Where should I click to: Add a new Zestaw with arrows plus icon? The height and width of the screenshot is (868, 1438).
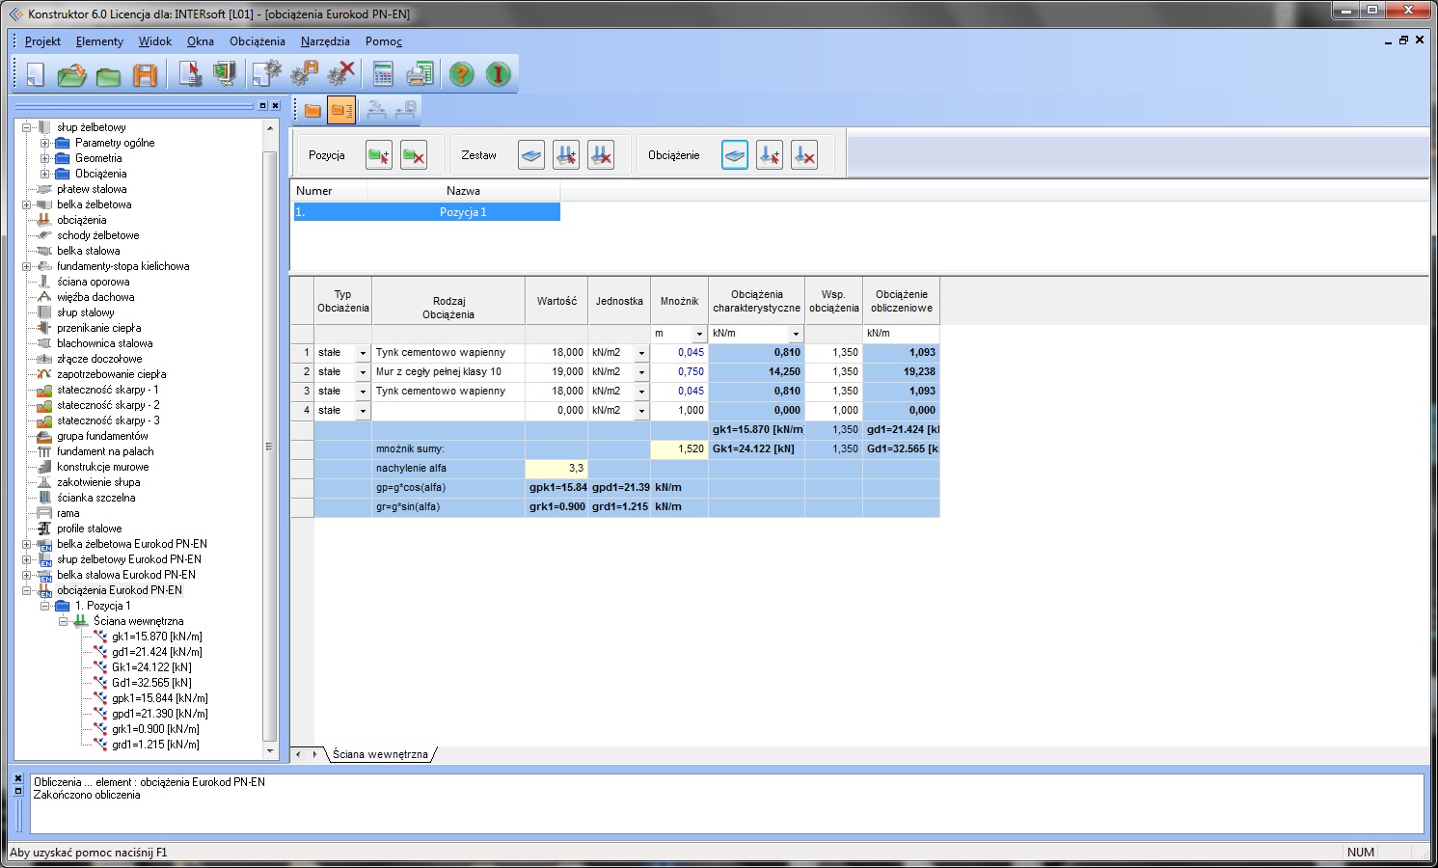click(x=566, y=155)
